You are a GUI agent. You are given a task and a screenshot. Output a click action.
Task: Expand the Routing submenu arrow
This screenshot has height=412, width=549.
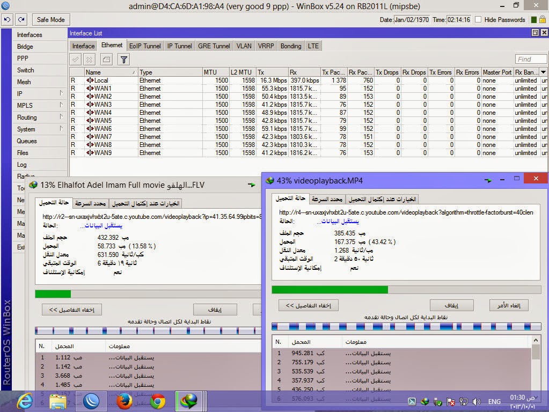61,116
